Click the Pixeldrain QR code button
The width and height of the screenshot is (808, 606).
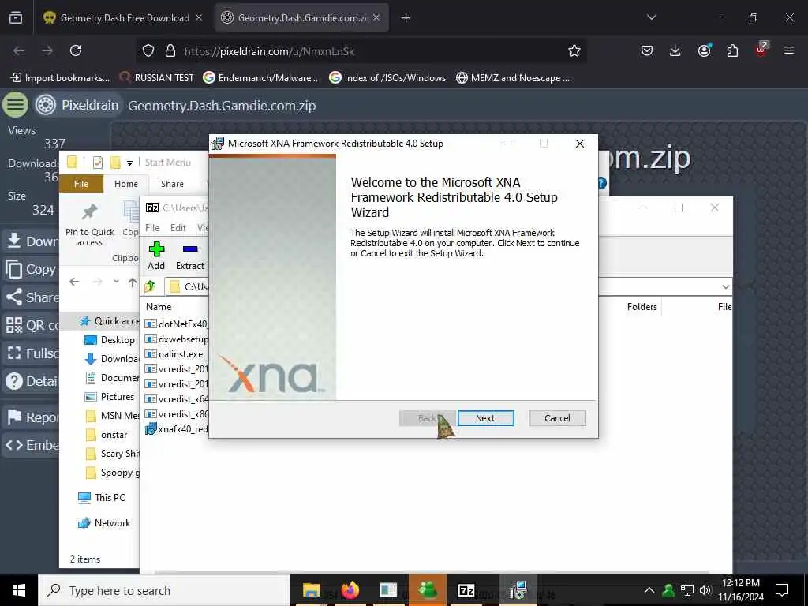[31, 325]
